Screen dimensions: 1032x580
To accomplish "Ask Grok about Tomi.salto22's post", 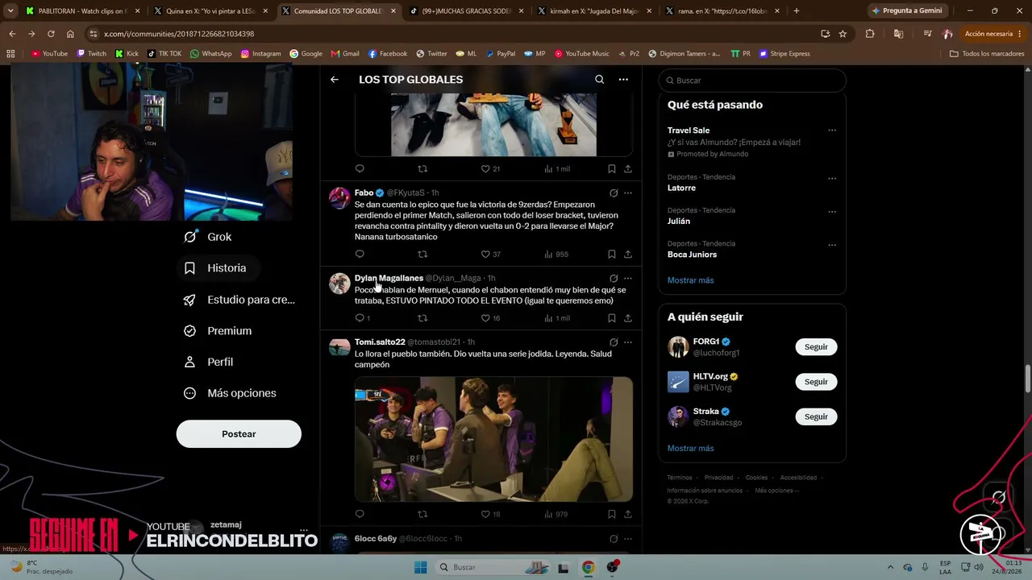I will click(614, 342).
